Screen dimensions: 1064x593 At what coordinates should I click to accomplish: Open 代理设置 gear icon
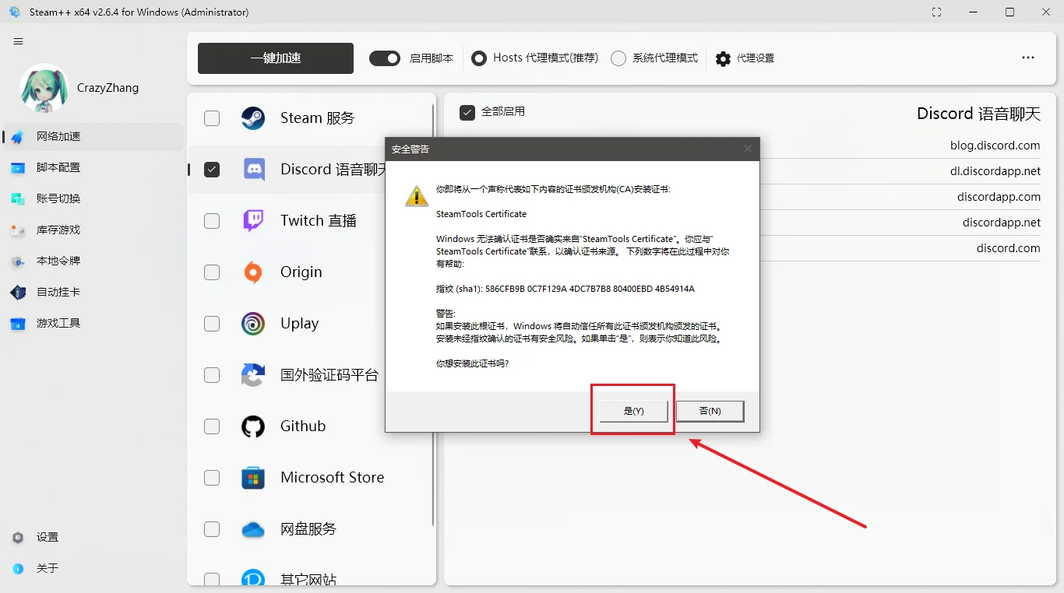[x=723, y=58]
